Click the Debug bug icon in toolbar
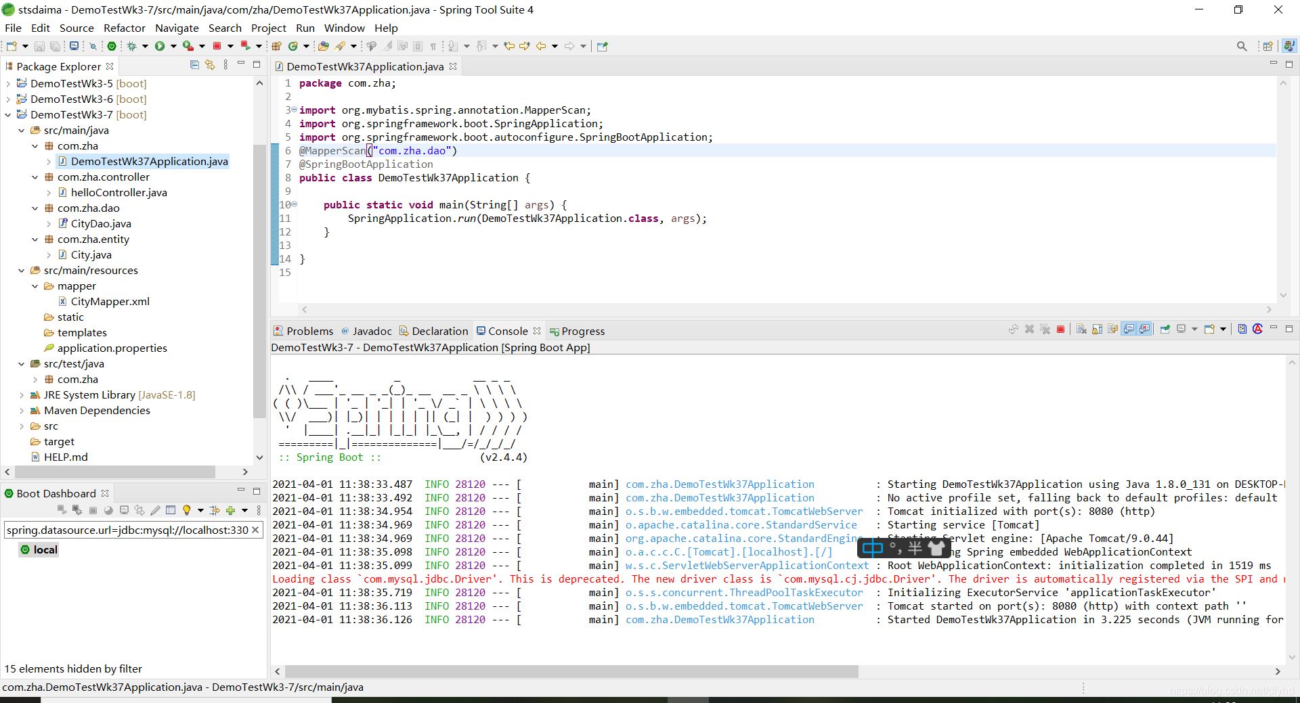 pyautogui.click(x=132, y=46)
